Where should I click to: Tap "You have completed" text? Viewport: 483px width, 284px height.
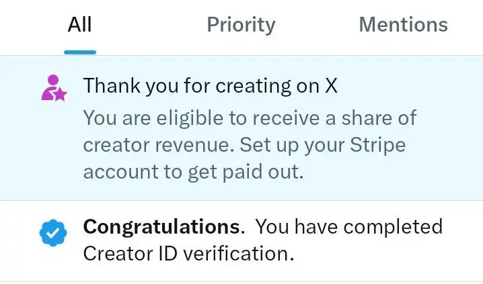[x=349, y=227]
